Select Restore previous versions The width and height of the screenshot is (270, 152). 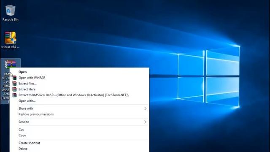79,114
